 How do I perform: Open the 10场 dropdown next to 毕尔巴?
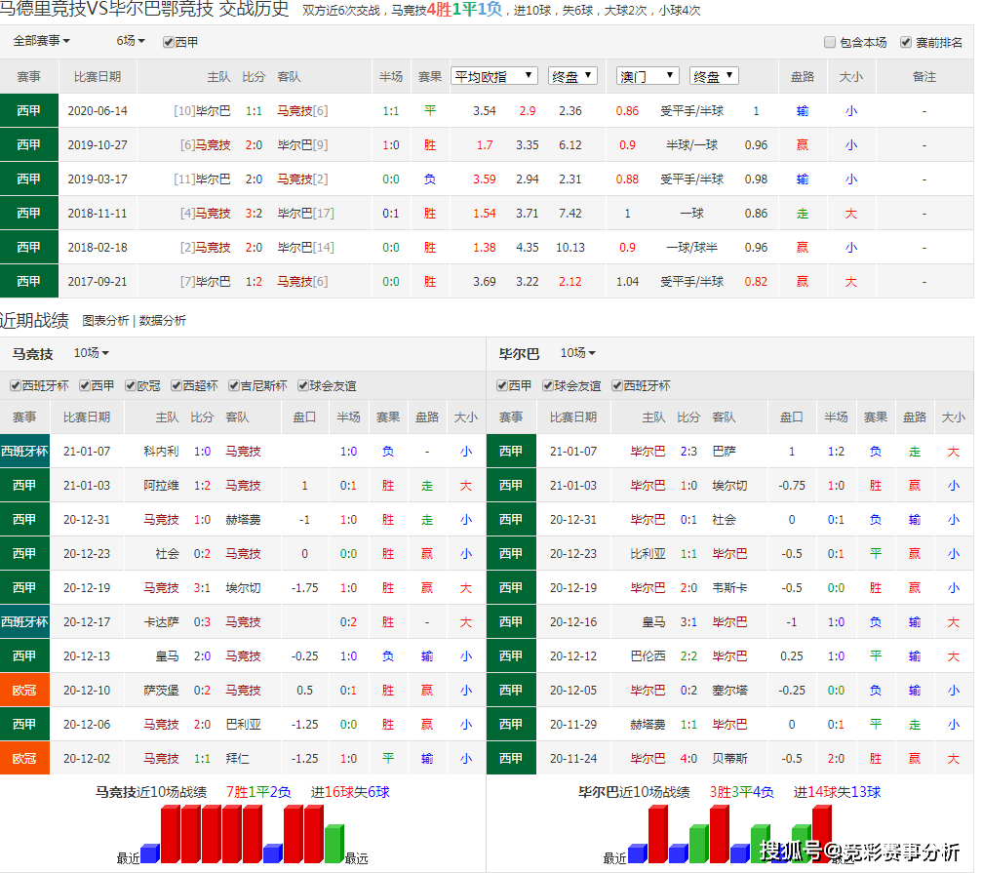577,353
